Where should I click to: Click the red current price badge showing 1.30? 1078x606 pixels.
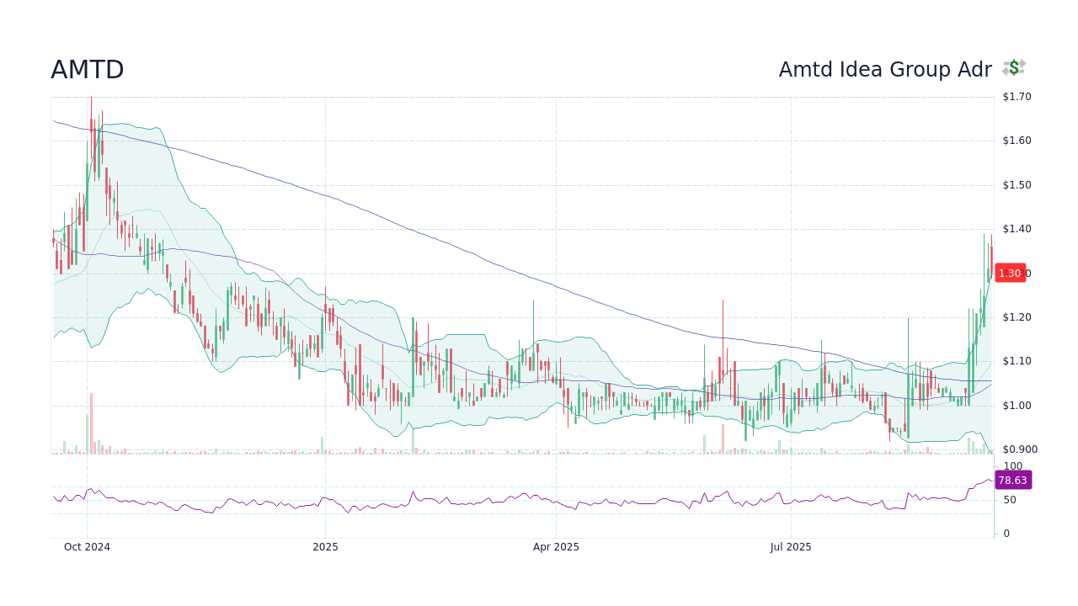1009,273
